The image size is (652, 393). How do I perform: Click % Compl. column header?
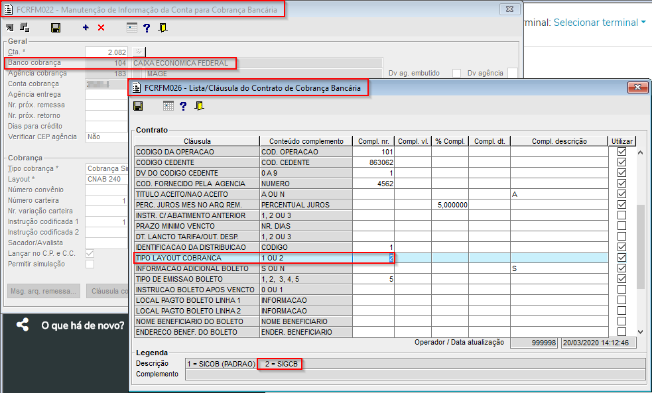tap(450, 141)
